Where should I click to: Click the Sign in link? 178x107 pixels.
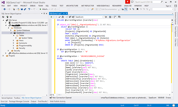click(168, 6)
